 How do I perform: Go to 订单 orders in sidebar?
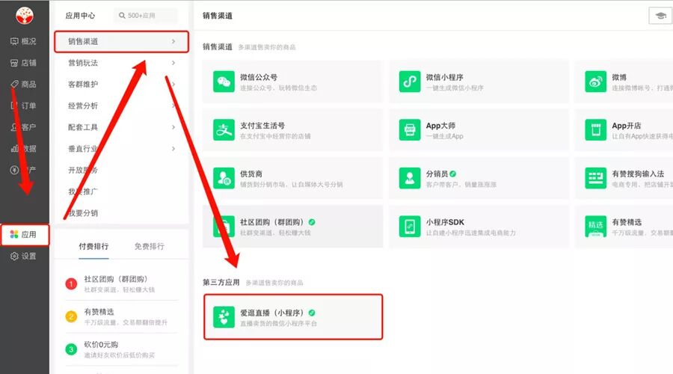[x=24, y=105]
